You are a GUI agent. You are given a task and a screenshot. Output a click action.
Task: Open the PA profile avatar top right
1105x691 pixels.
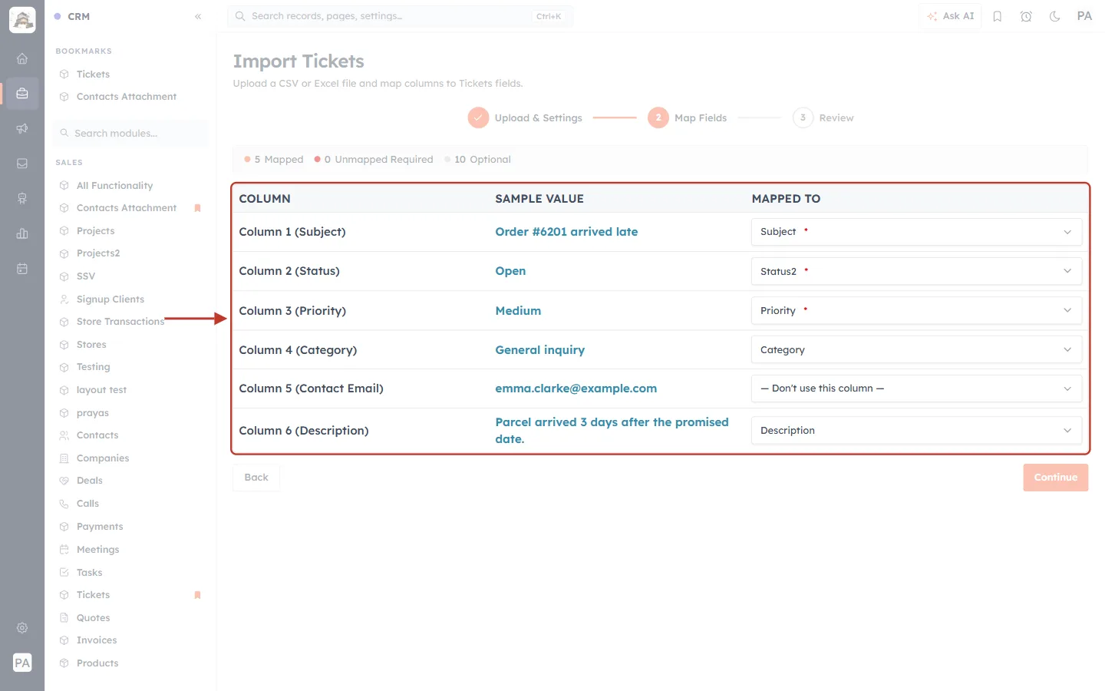click(x=1084, y=16)
